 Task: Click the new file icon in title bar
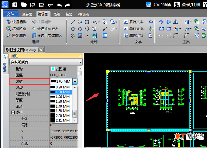tap(15, 5)
